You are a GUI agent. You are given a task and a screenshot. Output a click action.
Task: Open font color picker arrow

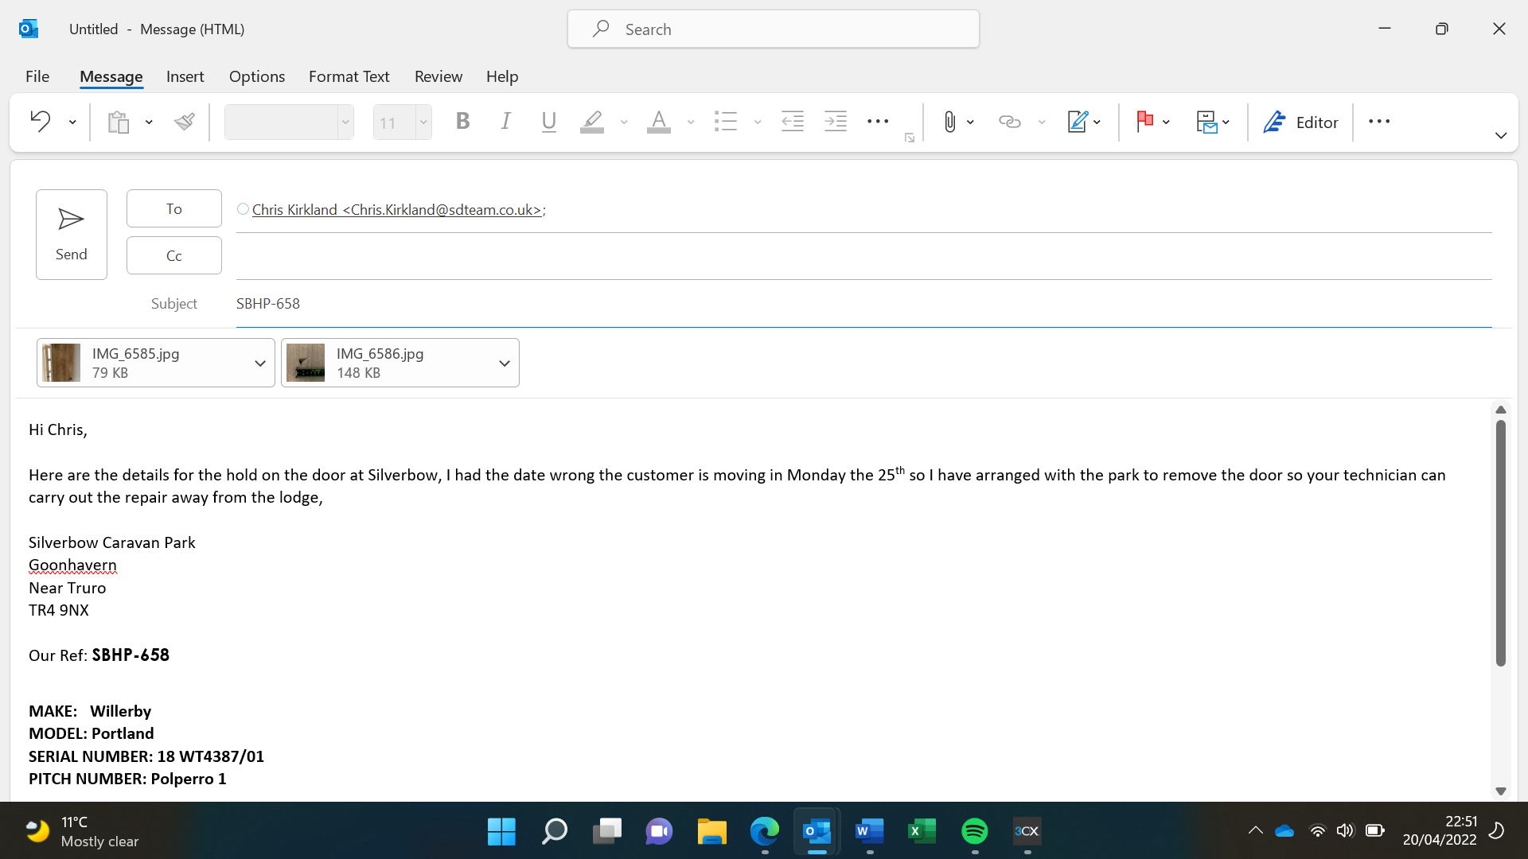pyautogui.click(x=691, y=122)
